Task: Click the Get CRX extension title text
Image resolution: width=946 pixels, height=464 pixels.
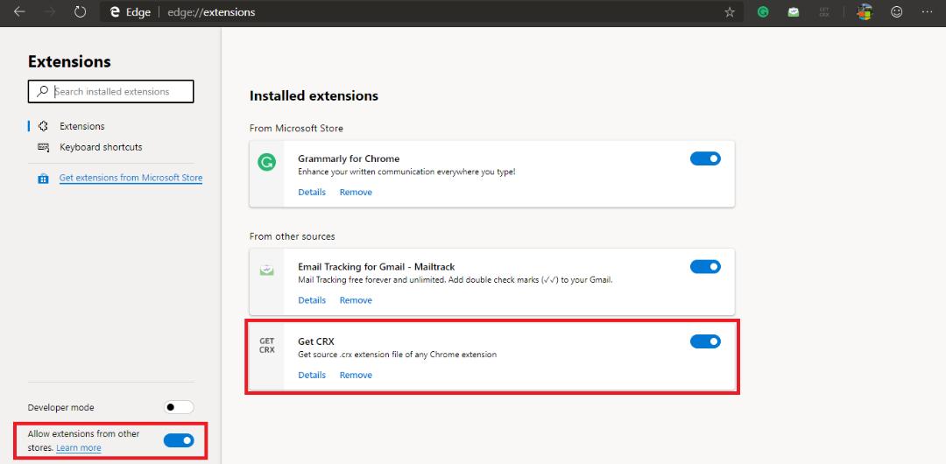Action: (316, 341)
